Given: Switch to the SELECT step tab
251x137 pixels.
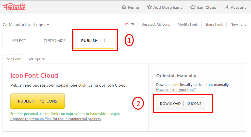Looking at the screenshot, I should tap(19, 41).
